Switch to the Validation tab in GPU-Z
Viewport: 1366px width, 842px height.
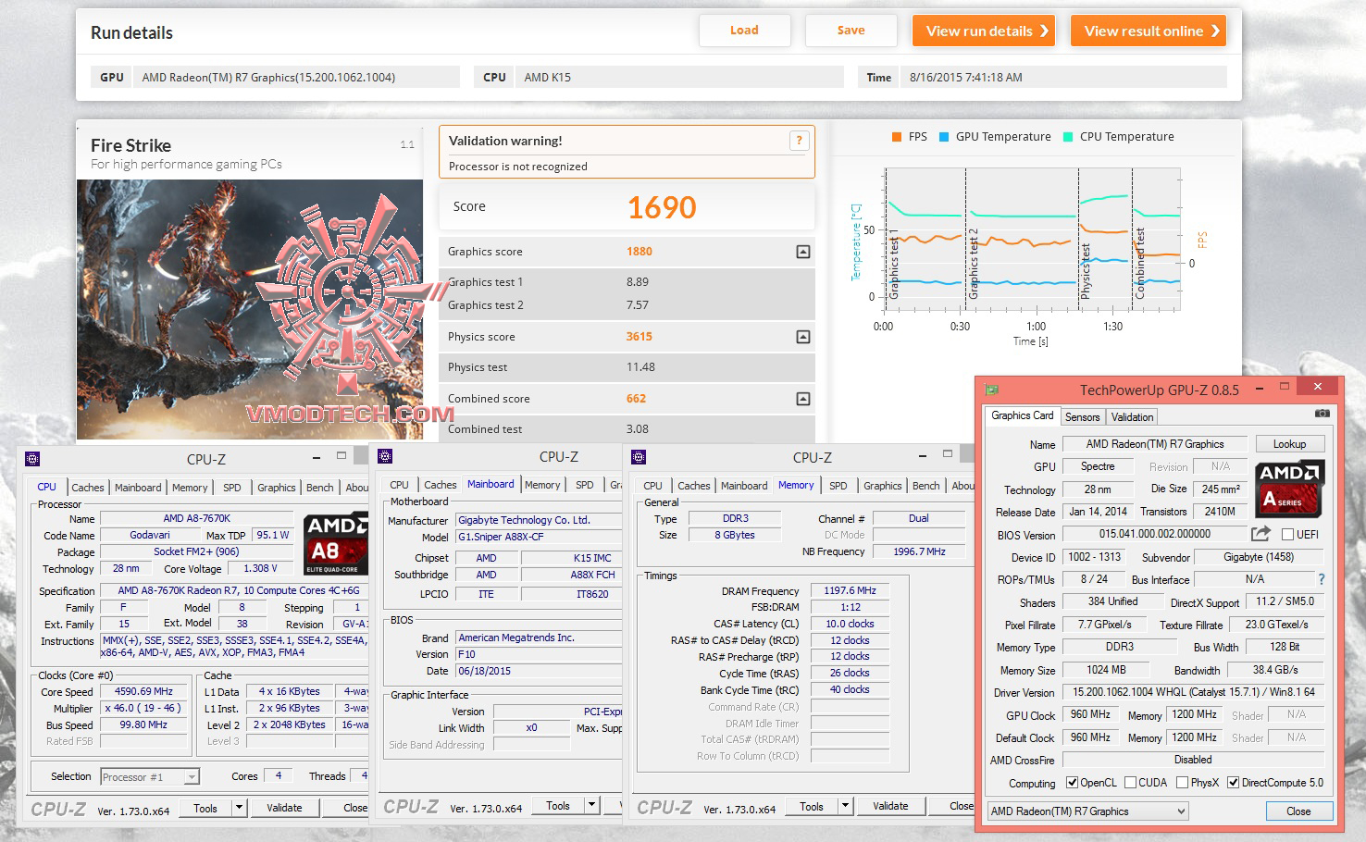[x=1132, y=417]
